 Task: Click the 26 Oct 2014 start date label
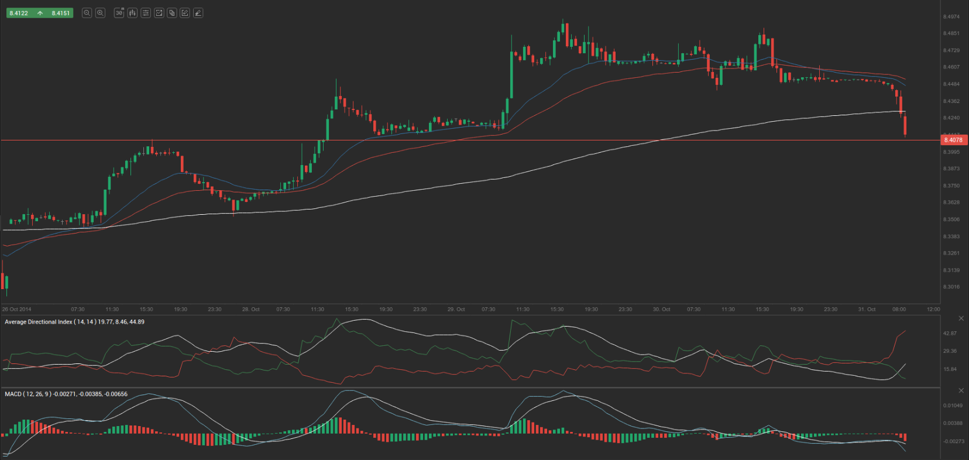(x=17, y=309)
